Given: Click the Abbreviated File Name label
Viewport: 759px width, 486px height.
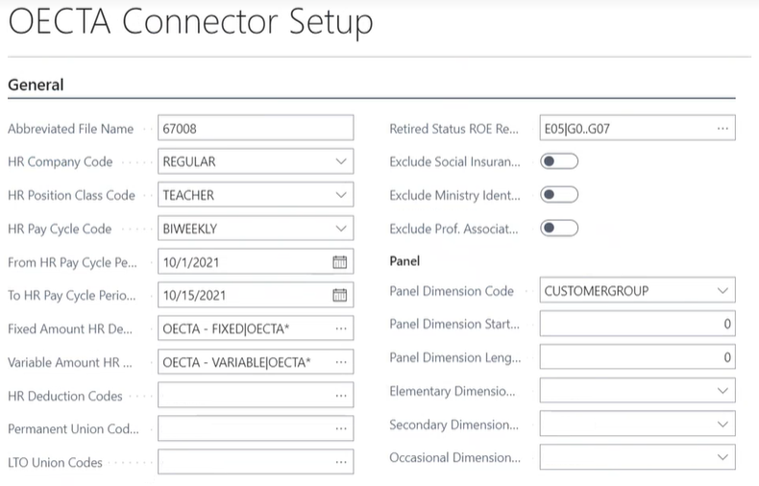Looking at the screenshot, I should point(71,129).
